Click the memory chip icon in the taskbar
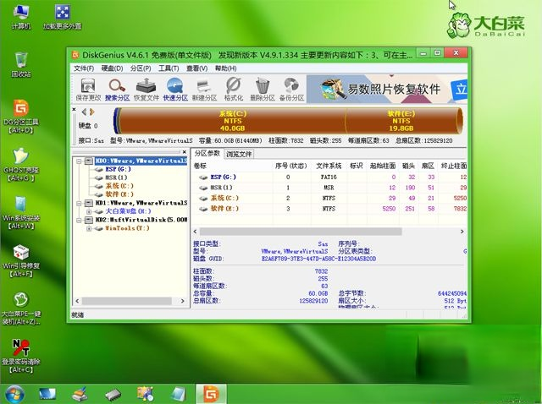This screenshot has height=404, width=542. 113,395
